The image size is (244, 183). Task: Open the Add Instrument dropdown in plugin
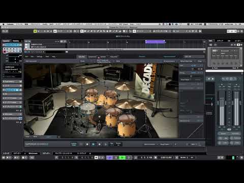pyautogui.click(x=31, y=61)
